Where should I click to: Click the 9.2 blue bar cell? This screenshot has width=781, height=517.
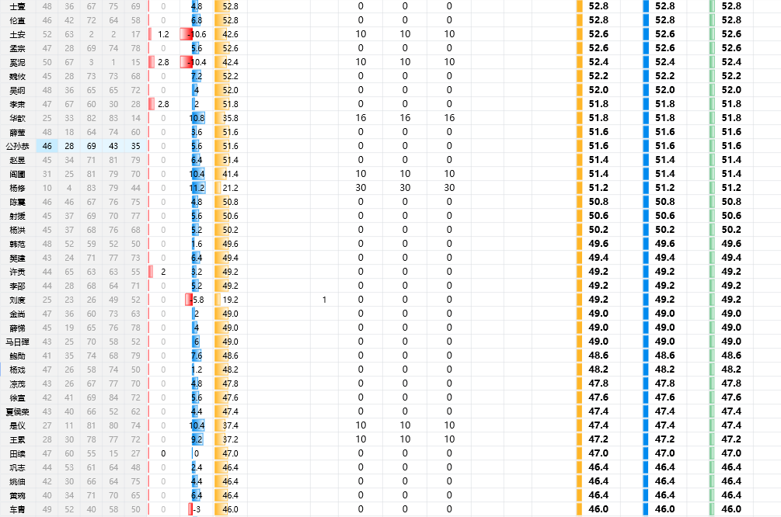click(197, 440)
